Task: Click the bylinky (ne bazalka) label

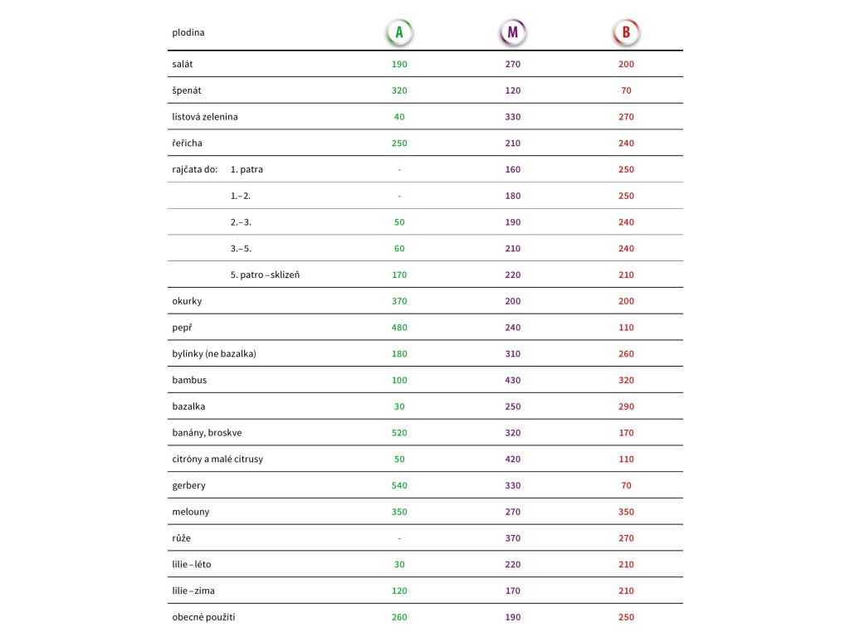Action: pyautogui.click(x=214, y=353)
